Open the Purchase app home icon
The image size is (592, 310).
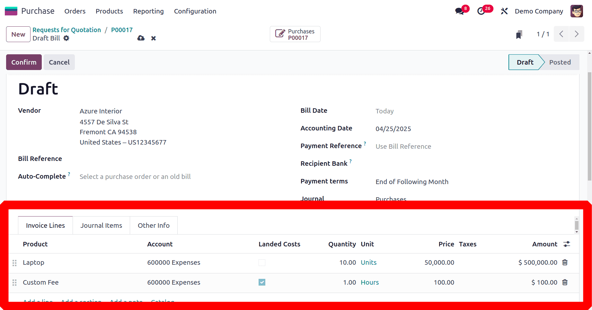coord(11,11)
